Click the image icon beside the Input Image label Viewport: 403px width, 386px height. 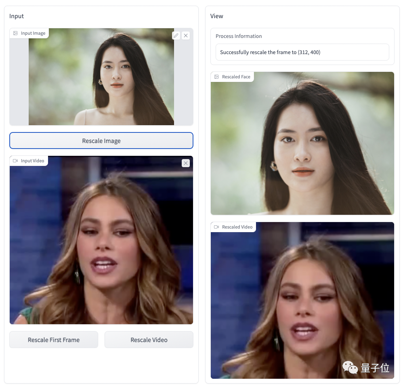point(15,33)
